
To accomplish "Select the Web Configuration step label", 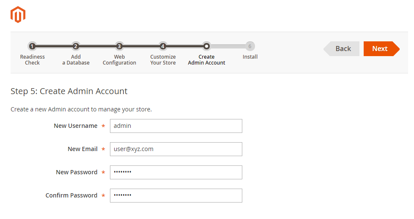I will pyautogui.click(x=119, y=60).
